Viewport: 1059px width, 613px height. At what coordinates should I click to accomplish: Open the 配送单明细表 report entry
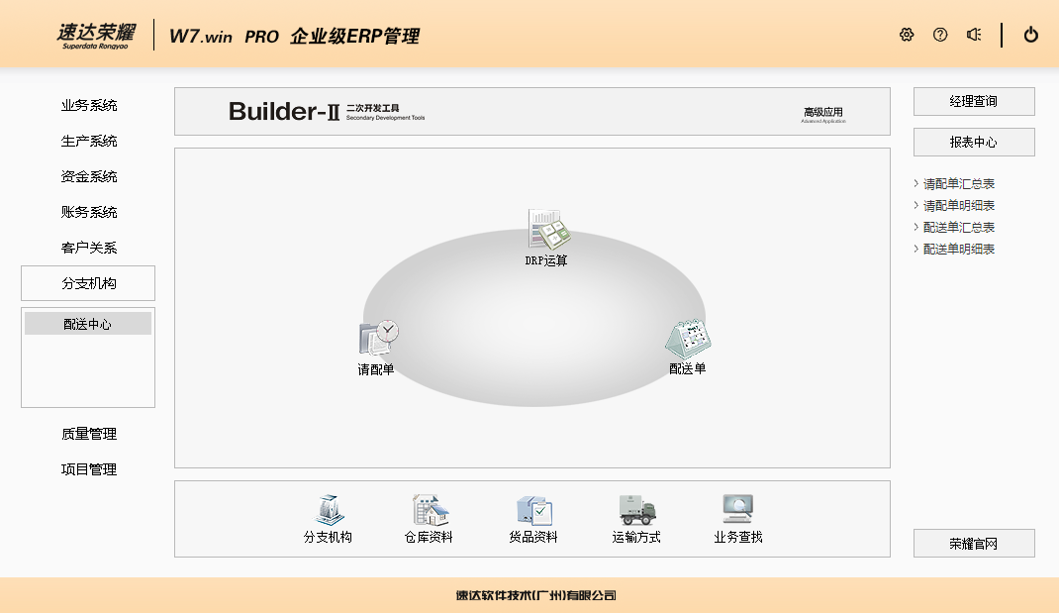point(958,250)
